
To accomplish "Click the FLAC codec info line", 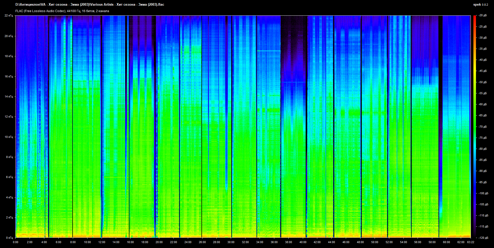I will [x=62, y=11].
